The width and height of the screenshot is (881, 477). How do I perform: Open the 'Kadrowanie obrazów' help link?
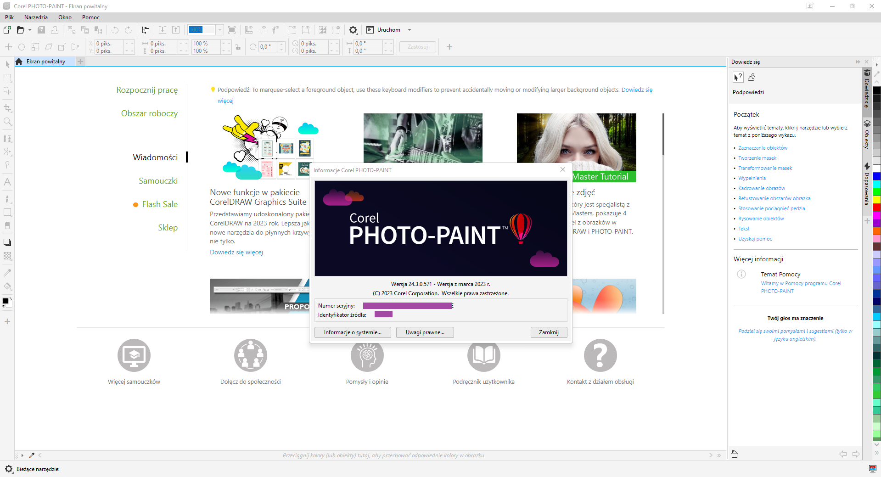[x=762, y=188]
